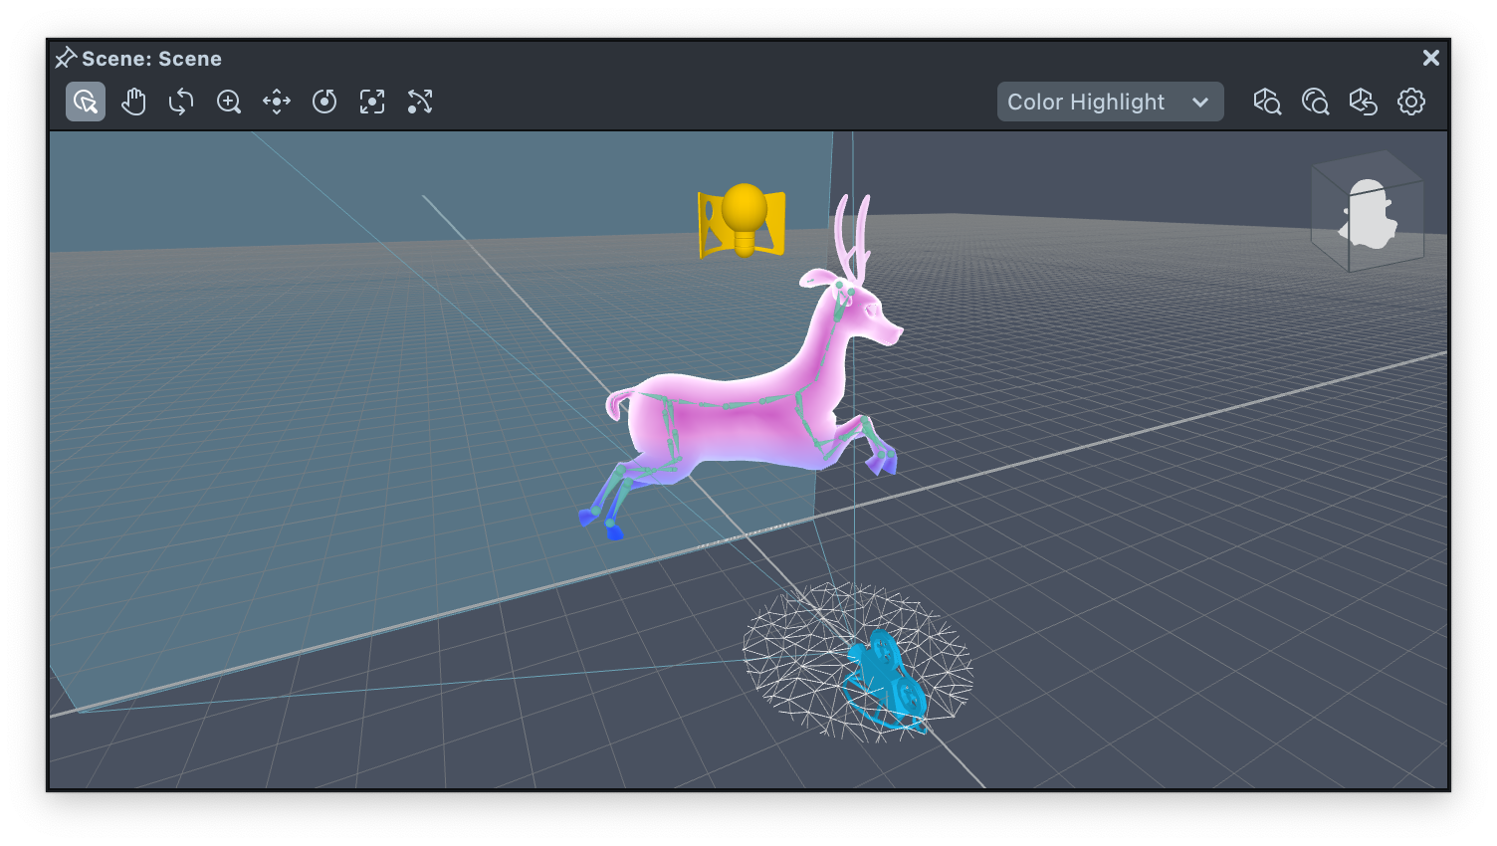This screenshot has height=846, width=1497.
Task: Select the Rotate object tool
Action: click(324, 102)
